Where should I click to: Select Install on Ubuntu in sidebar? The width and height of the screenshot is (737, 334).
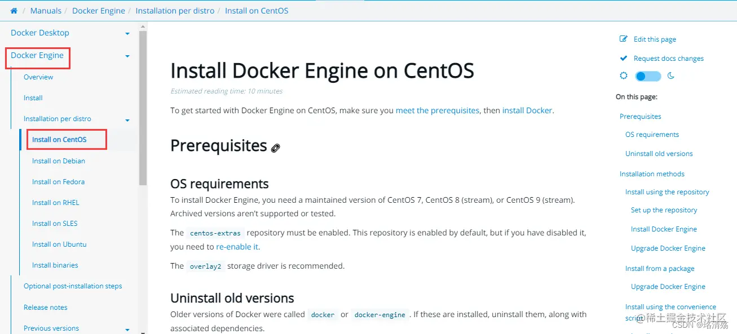coord(59,244)
